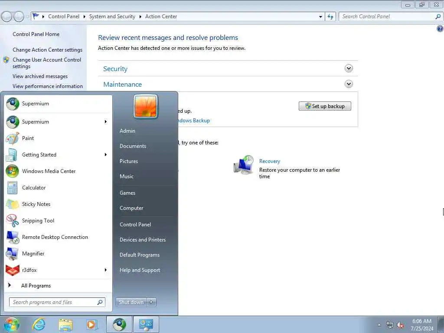Open Control Panel from Start menu
Image resolution: width=444 pixels, height=333 pixels.
[x=135, y=225]
